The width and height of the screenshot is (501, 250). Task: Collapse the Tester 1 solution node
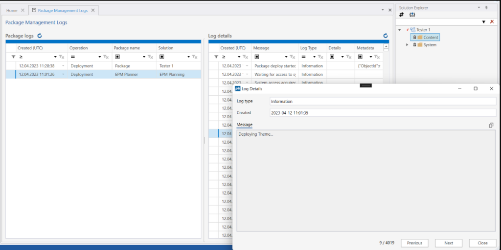point(400,30)
